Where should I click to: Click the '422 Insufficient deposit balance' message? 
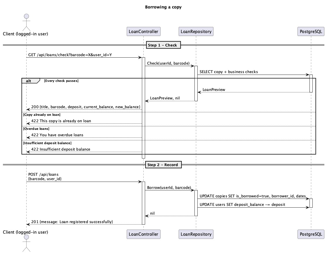(x=61, y=149)
